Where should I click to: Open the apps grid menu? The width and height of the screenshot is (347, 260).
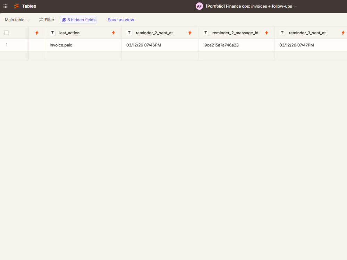click(5, 6)
